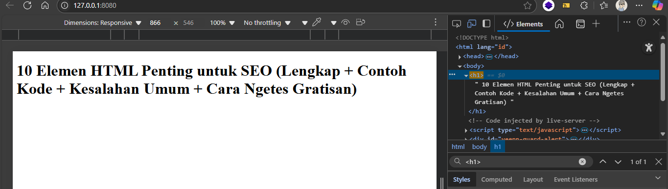Open the Console tool icon

[580, 24]
